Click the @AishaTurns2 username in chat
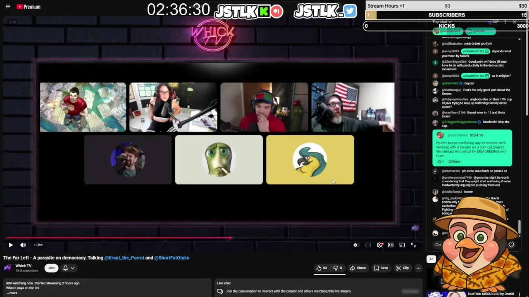The width and height of the screenshot is (529, 297). pyautogui.click(x=452, y=192)
